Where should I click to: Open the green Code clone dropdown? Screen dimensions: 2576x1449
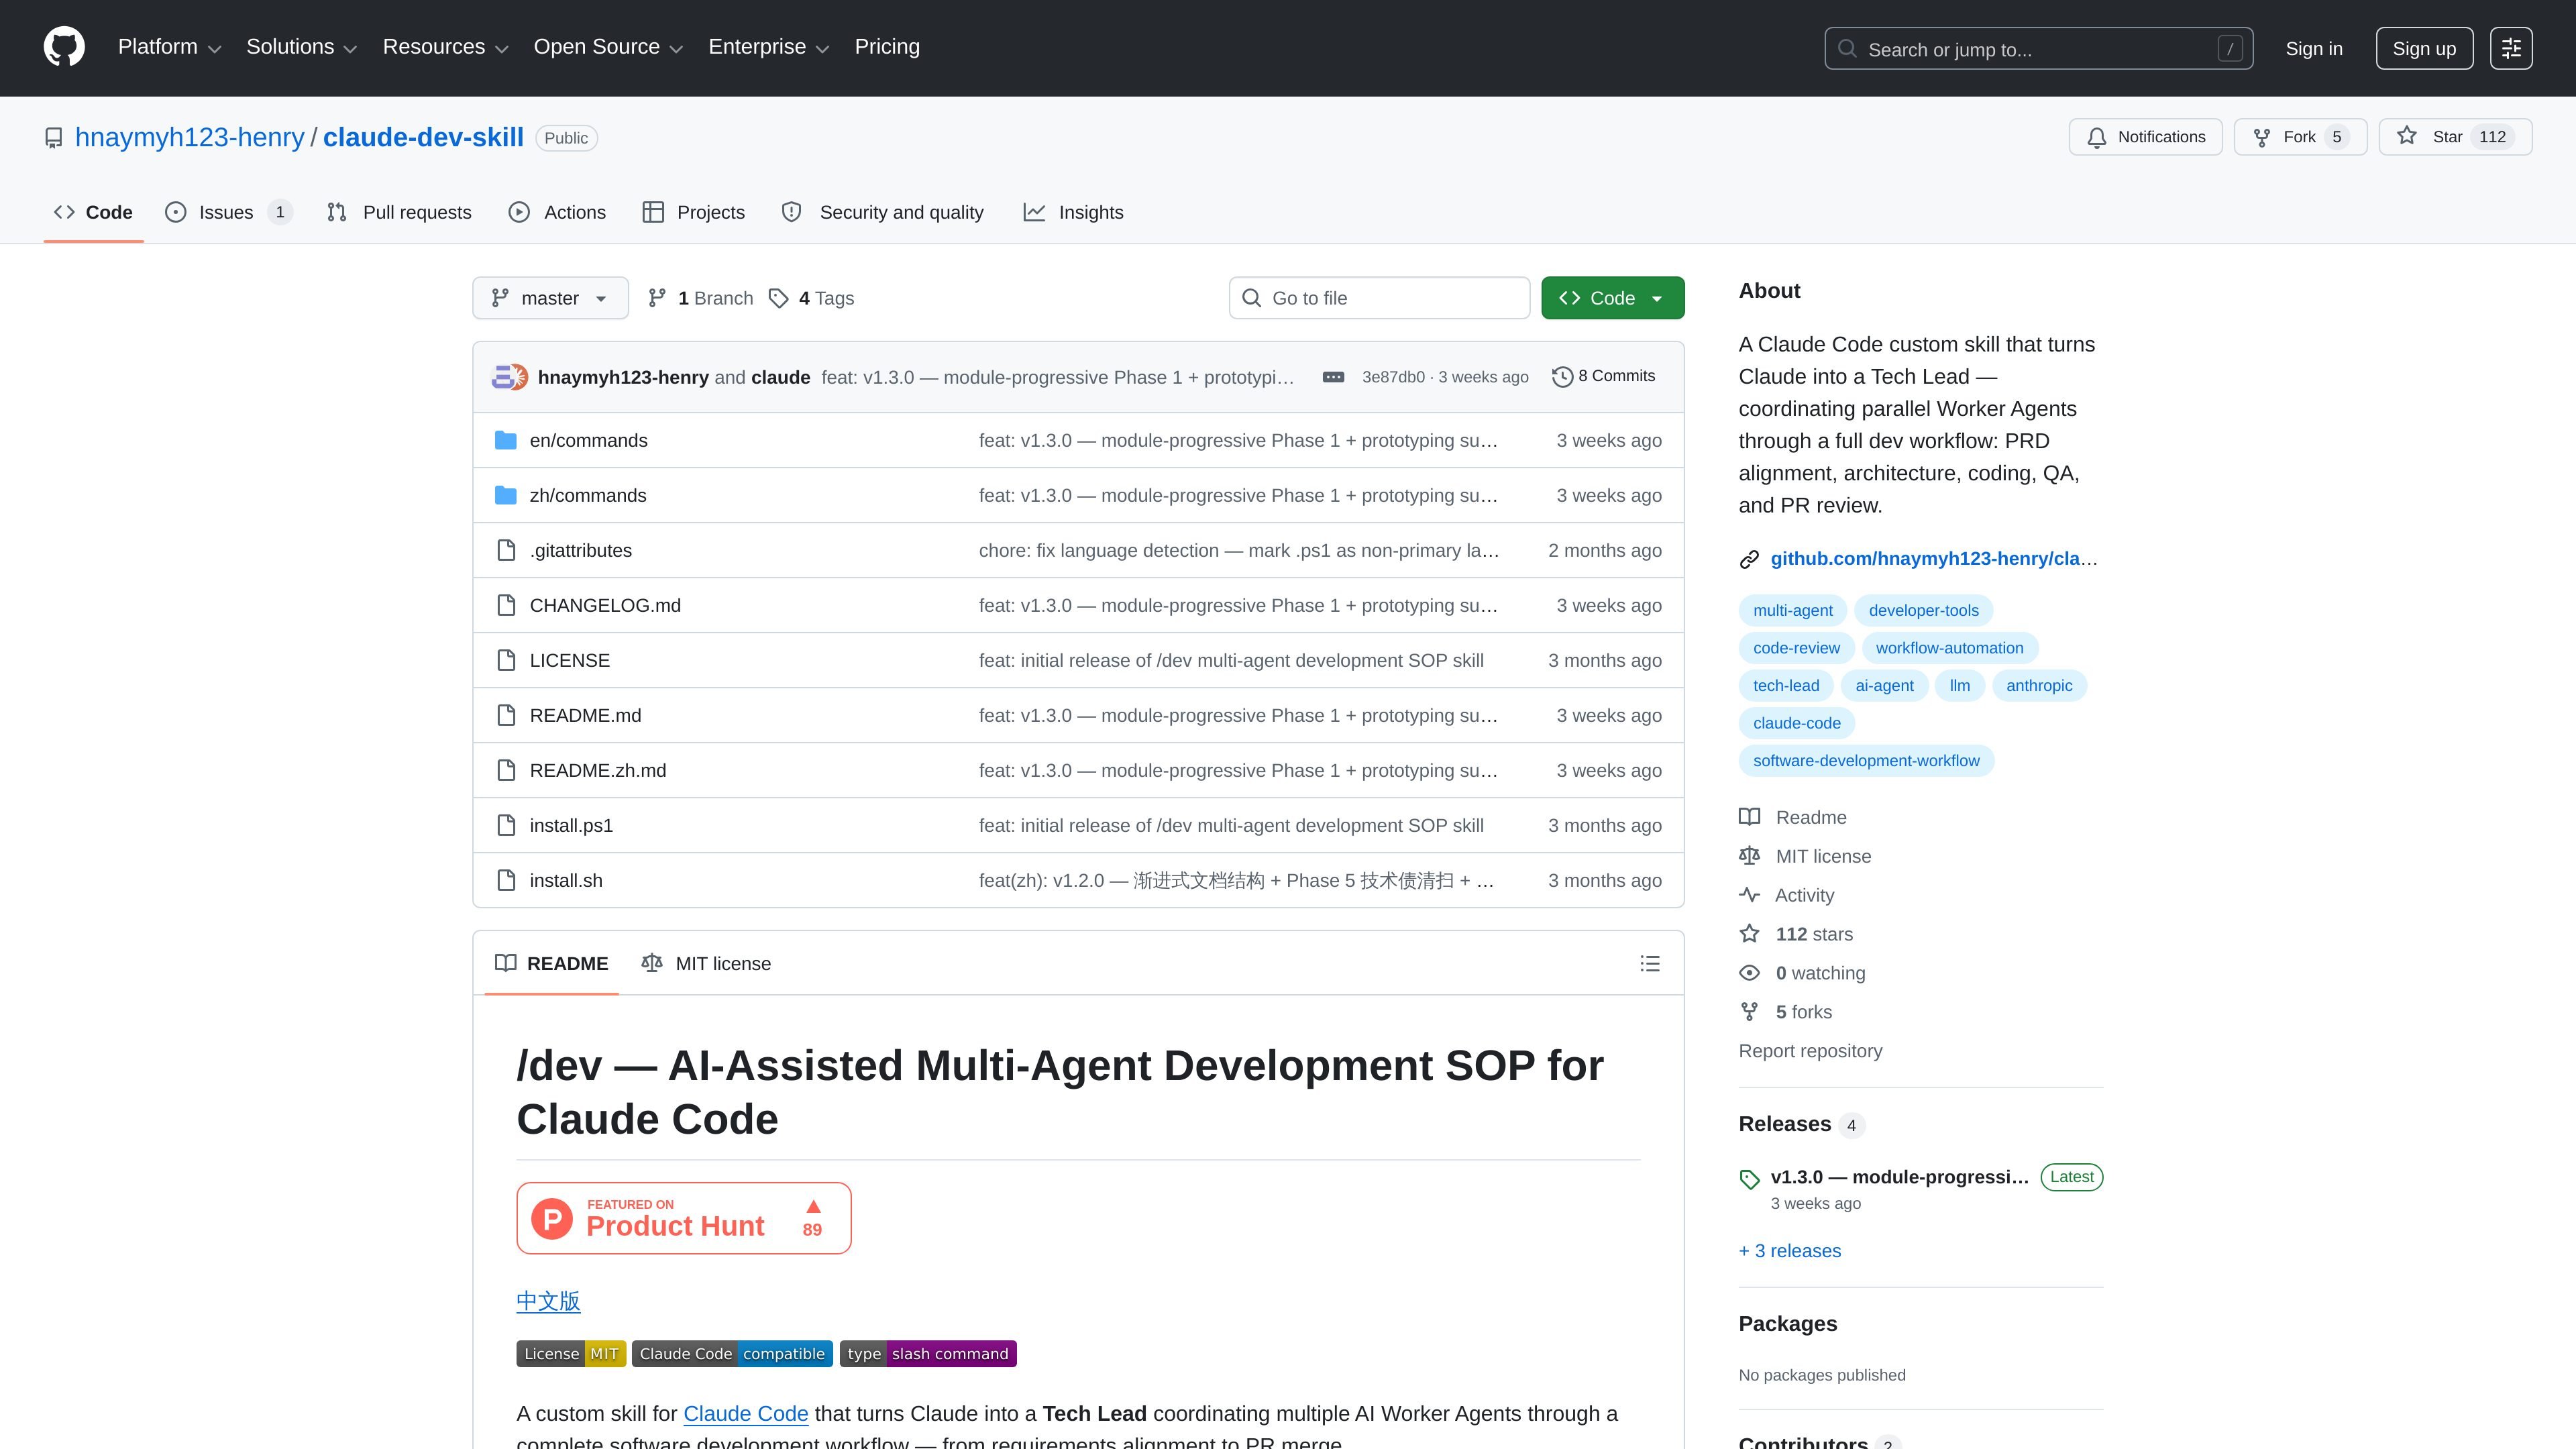click(x=1612, y=298)
